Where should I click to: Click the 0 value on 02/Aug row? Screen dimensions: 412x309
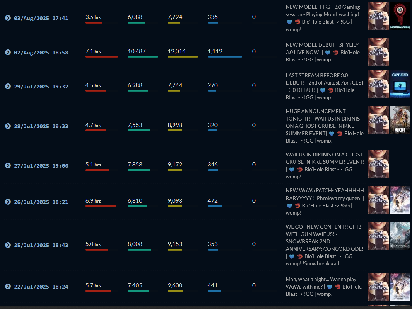click(x=254, y=51)
